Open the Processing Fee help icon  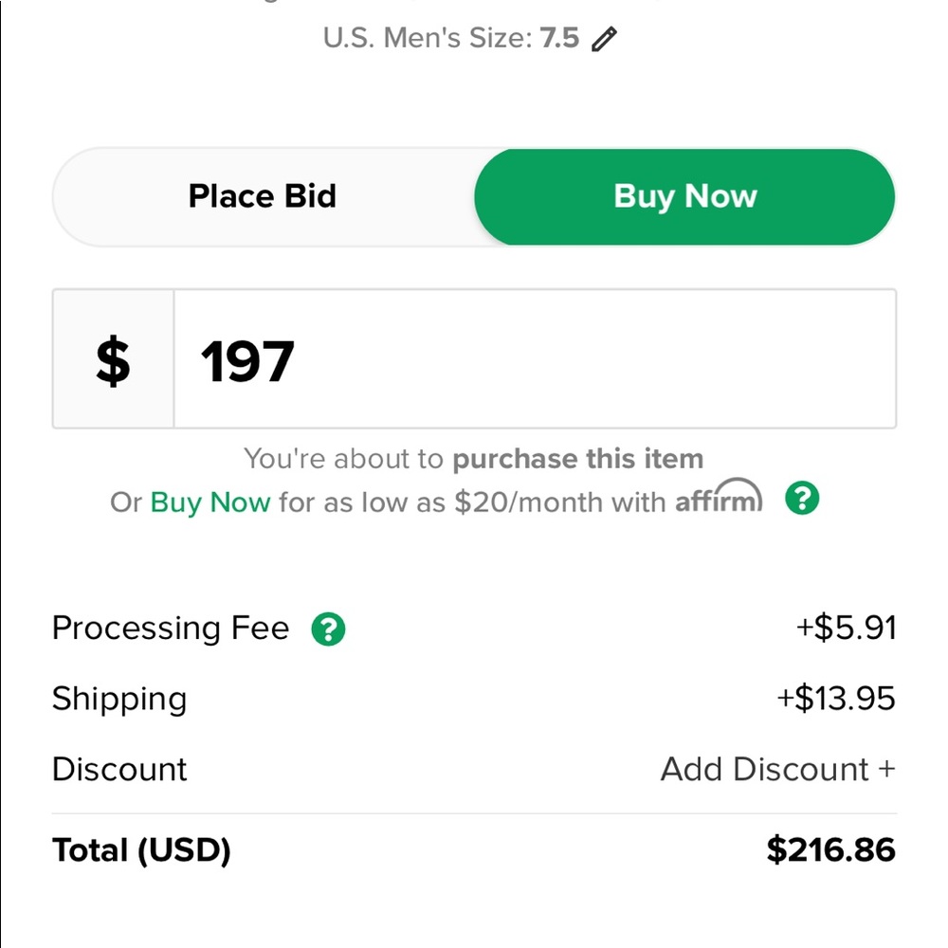(328, 629)
